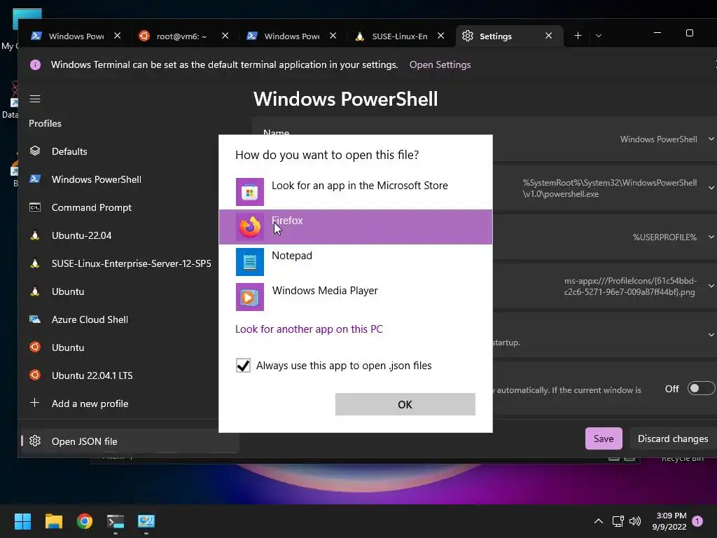
Task: Select Windows PowerShell profile in sidebar
Action: point(128,179)
